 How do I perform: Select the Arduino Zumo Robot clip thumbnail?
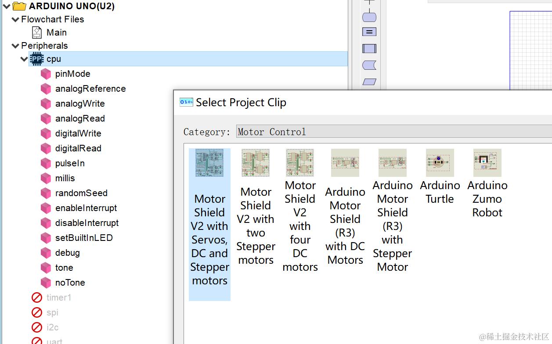coord(487,163)
